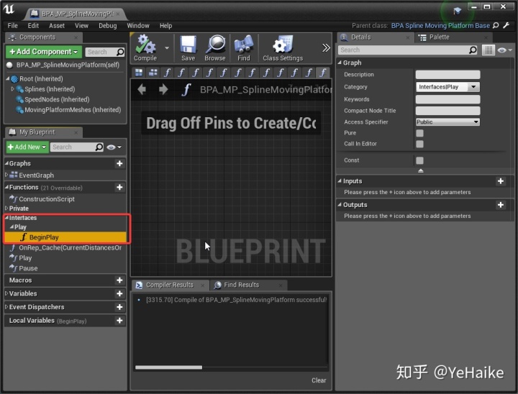Collapse the Inputs section

click(340, 180)
